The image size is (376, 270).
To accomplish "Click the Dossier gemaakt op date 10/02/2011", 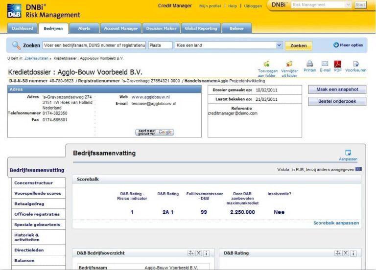I will coord(266,90).
